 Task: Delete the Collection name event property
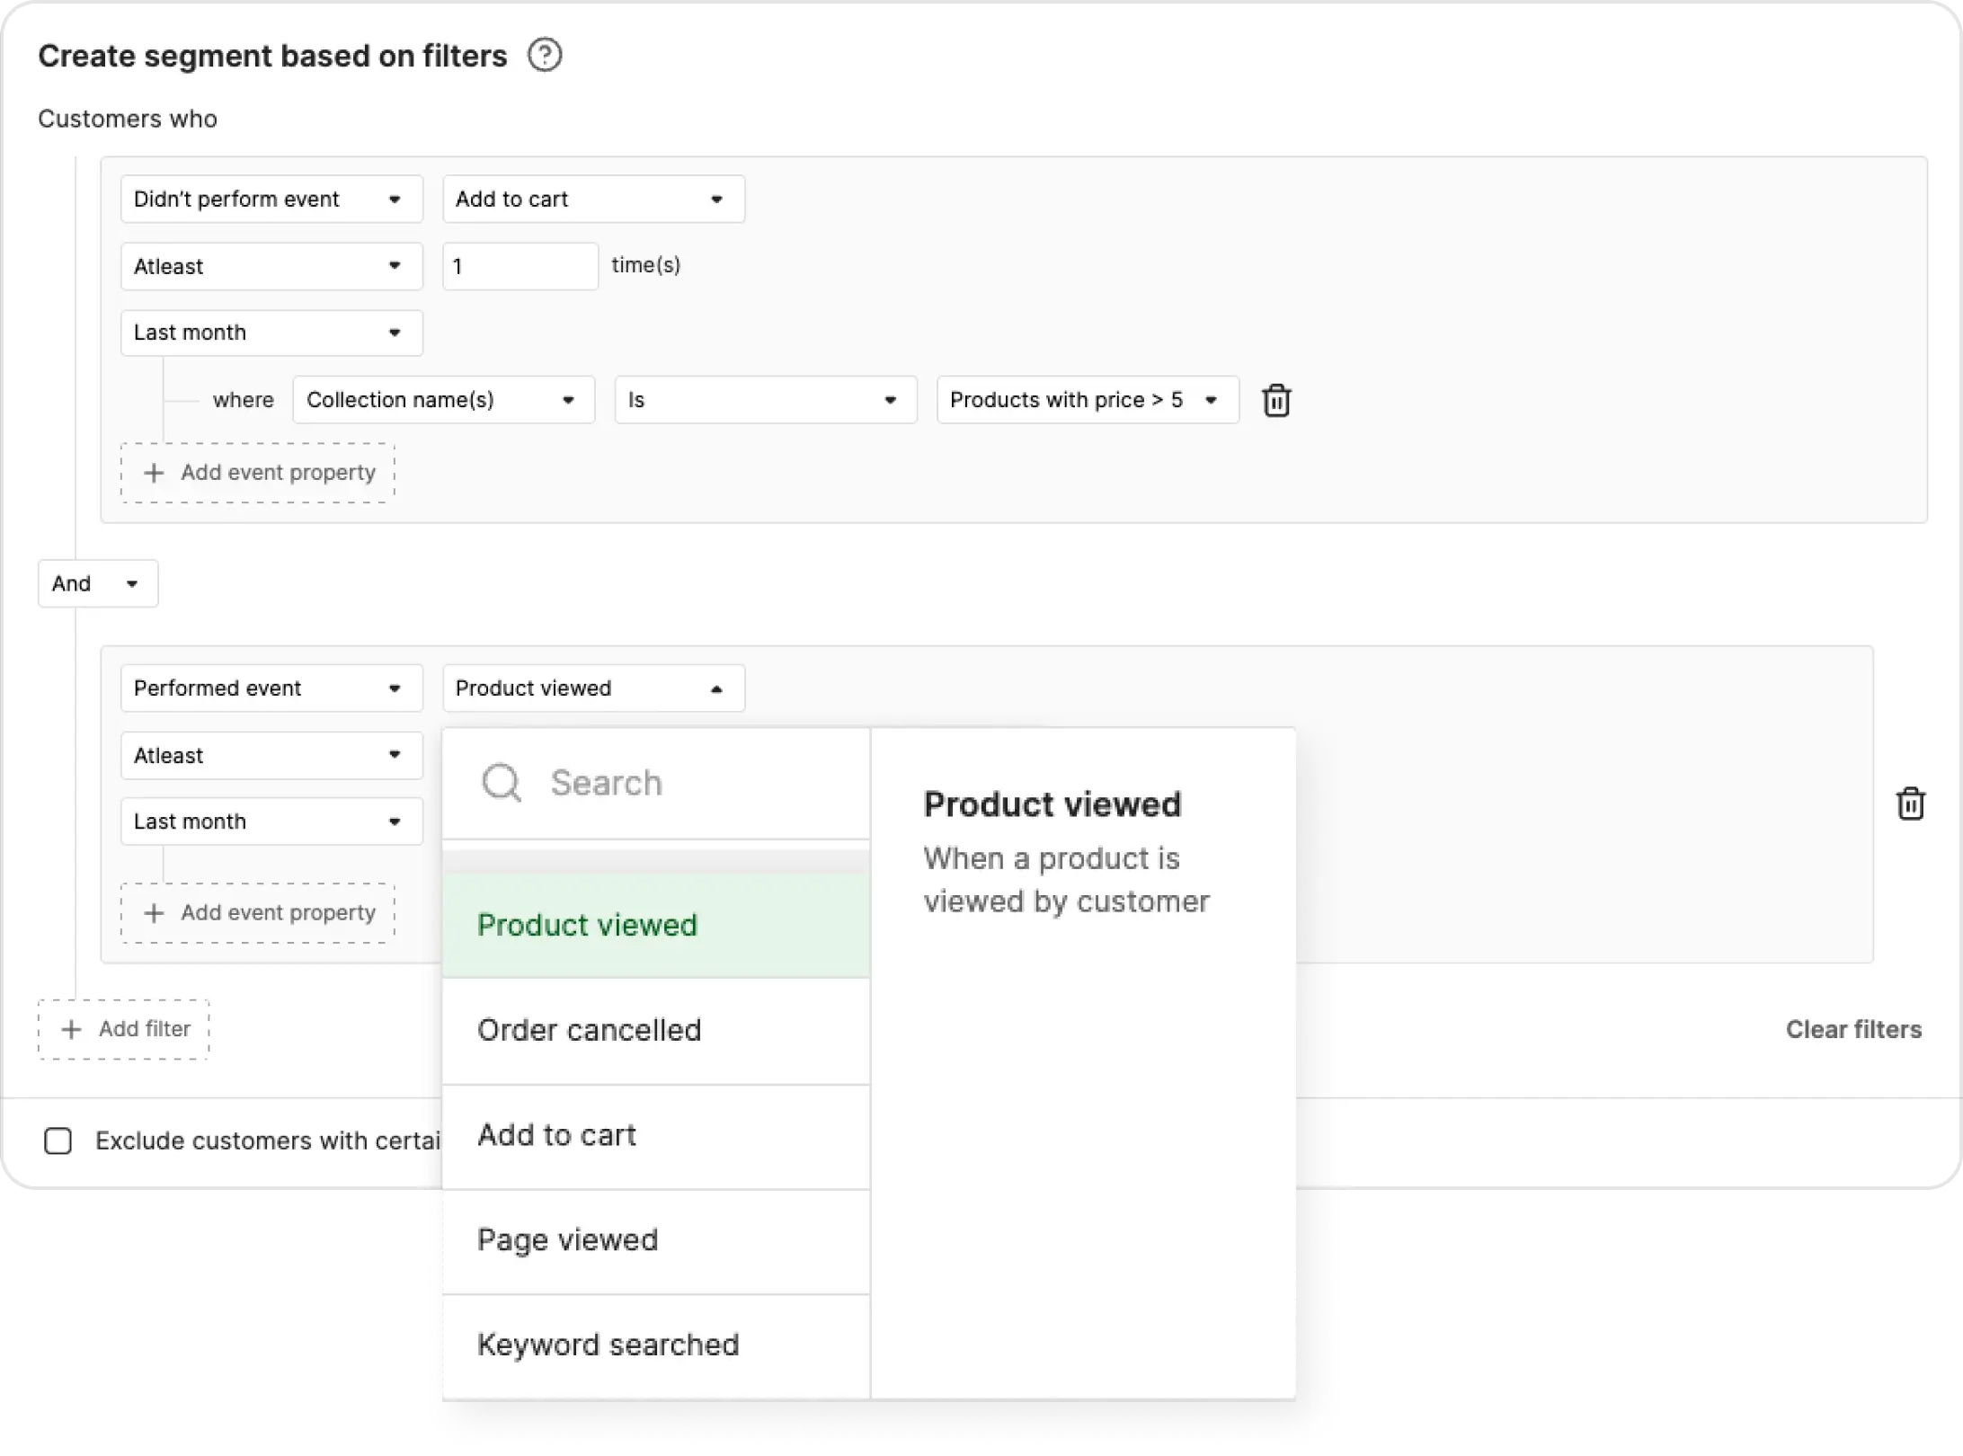click(1276, 401)
